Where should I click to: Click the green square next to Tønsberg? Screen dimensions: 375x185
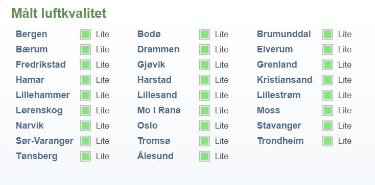85,156
